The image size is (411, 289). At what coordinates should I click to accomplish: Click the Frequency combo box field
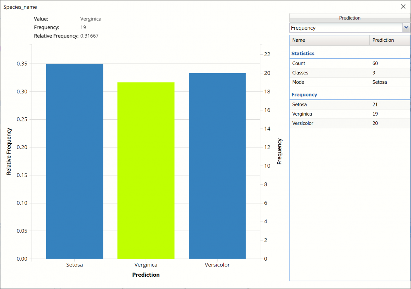(346, 28)
